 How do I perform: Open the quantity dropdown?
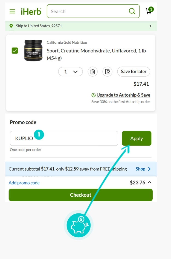click(70, 72)
